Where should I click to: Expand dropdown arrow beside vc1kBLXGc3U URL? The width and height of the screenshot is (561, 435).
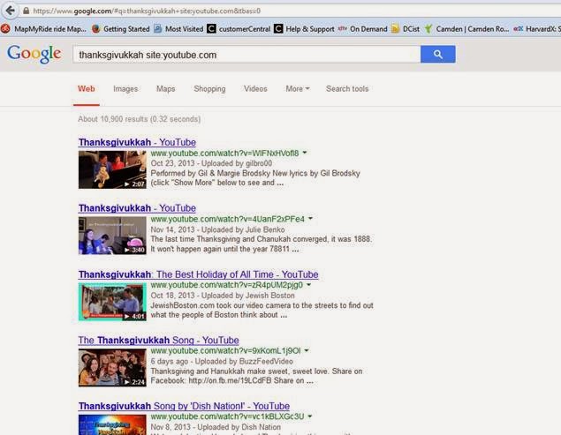click(310, 416)
